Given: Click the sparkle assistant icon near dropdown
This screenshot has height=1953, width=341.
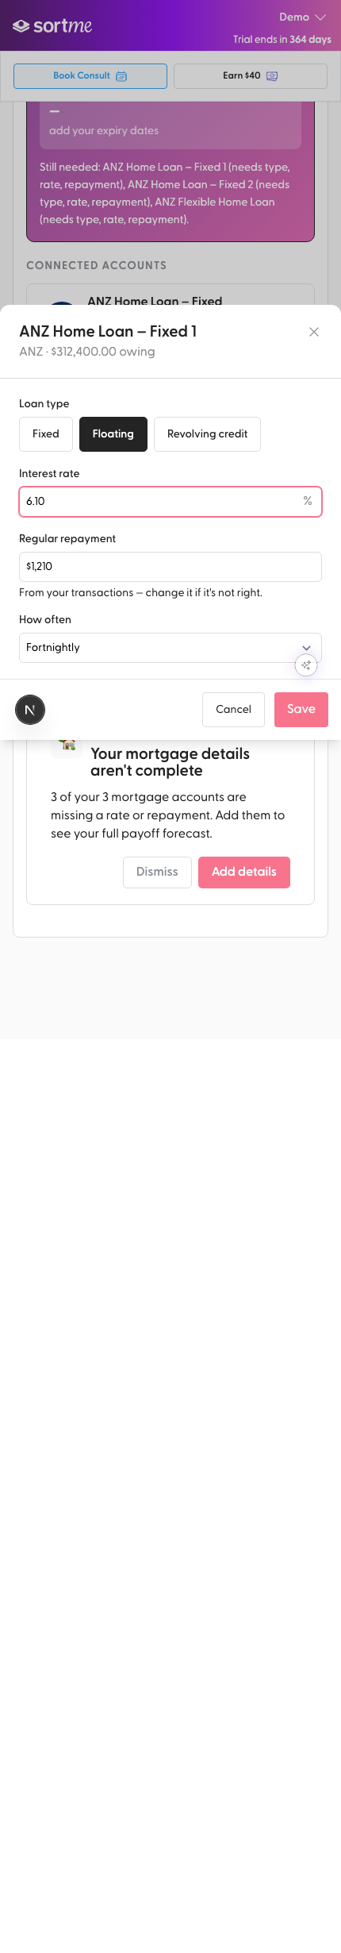Looking at the screenshot, I should [x=306, y=665].
